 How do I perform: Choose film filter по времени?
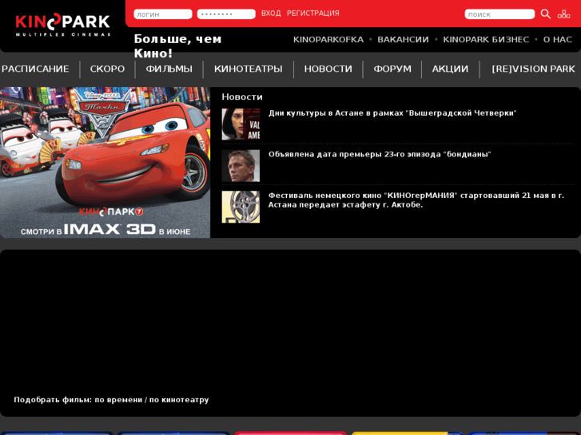pos(118,400)
